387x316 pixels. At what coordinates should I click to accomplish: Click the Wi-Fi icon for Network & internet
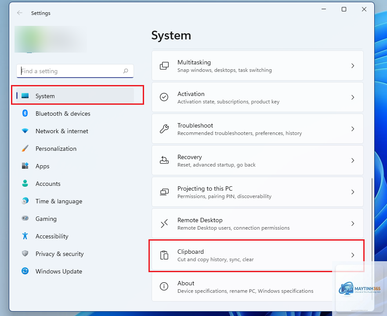coord(25,131)
